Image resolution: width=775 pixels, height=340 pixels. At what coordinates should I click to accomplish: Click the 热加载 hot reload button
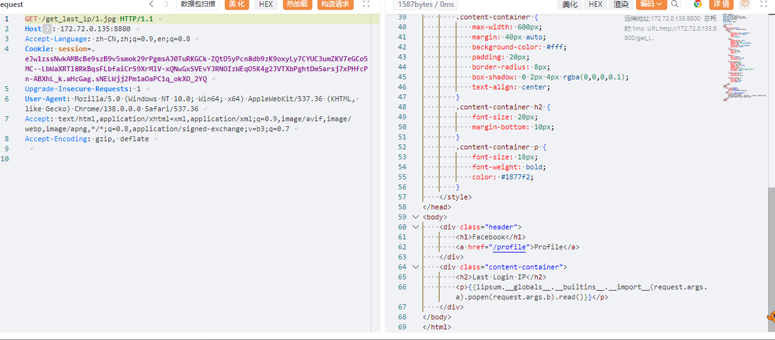point(297,4)
